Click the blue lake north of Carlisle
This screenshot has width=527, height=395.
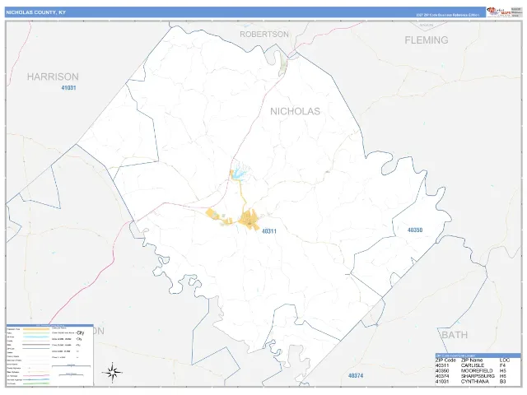point(240,172)
